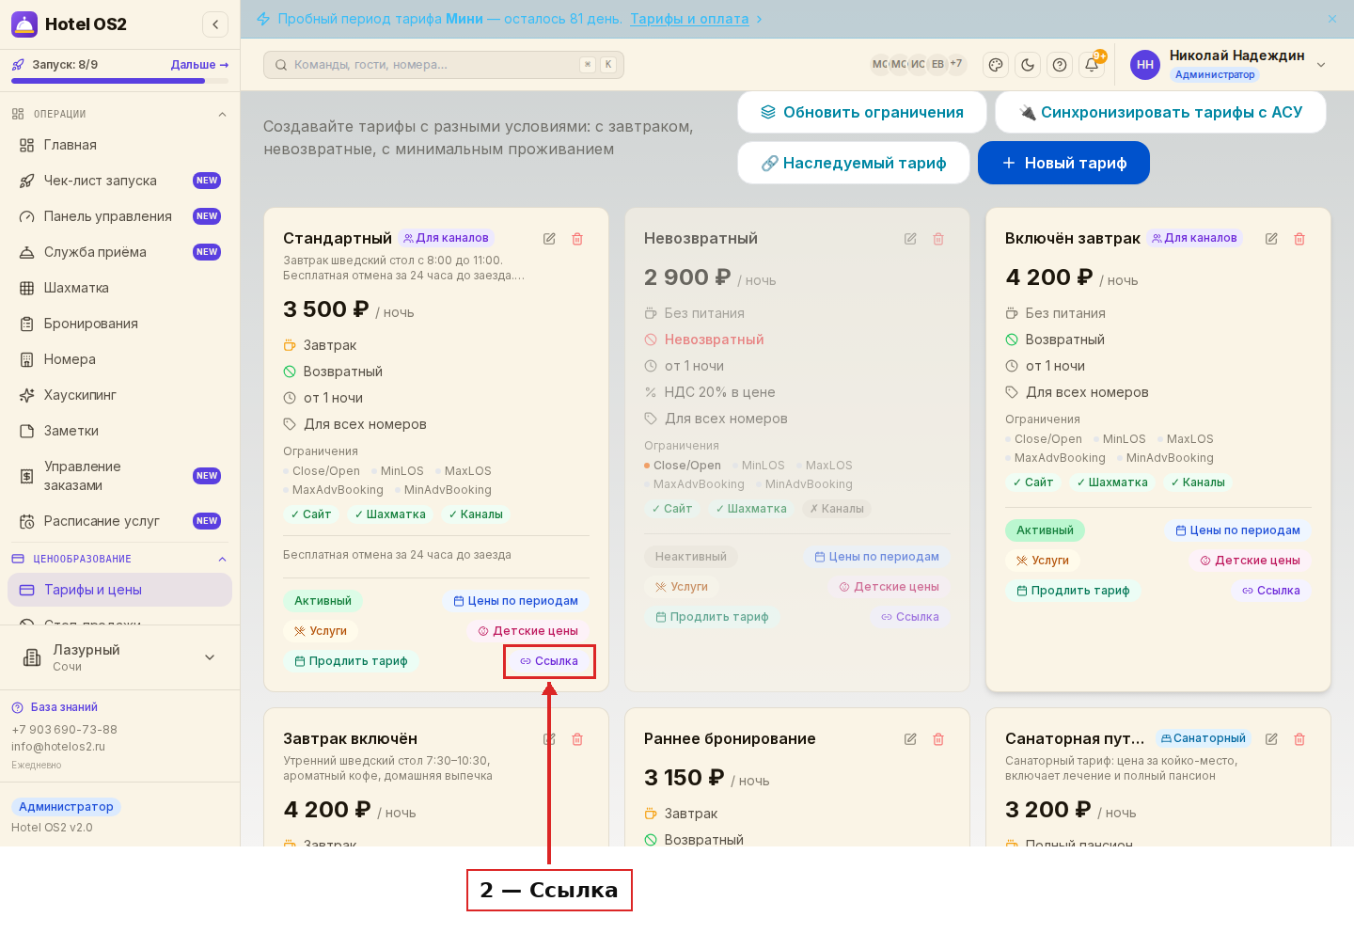Open the Тарифы и оплата link
1354x933 pixels.
(689, 19)
